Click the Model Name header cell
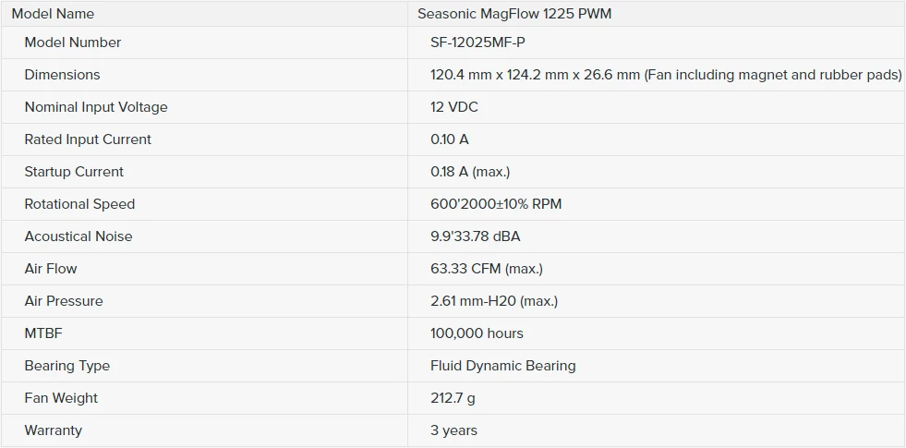Screen dimensions: 906x448 [204, 14]
